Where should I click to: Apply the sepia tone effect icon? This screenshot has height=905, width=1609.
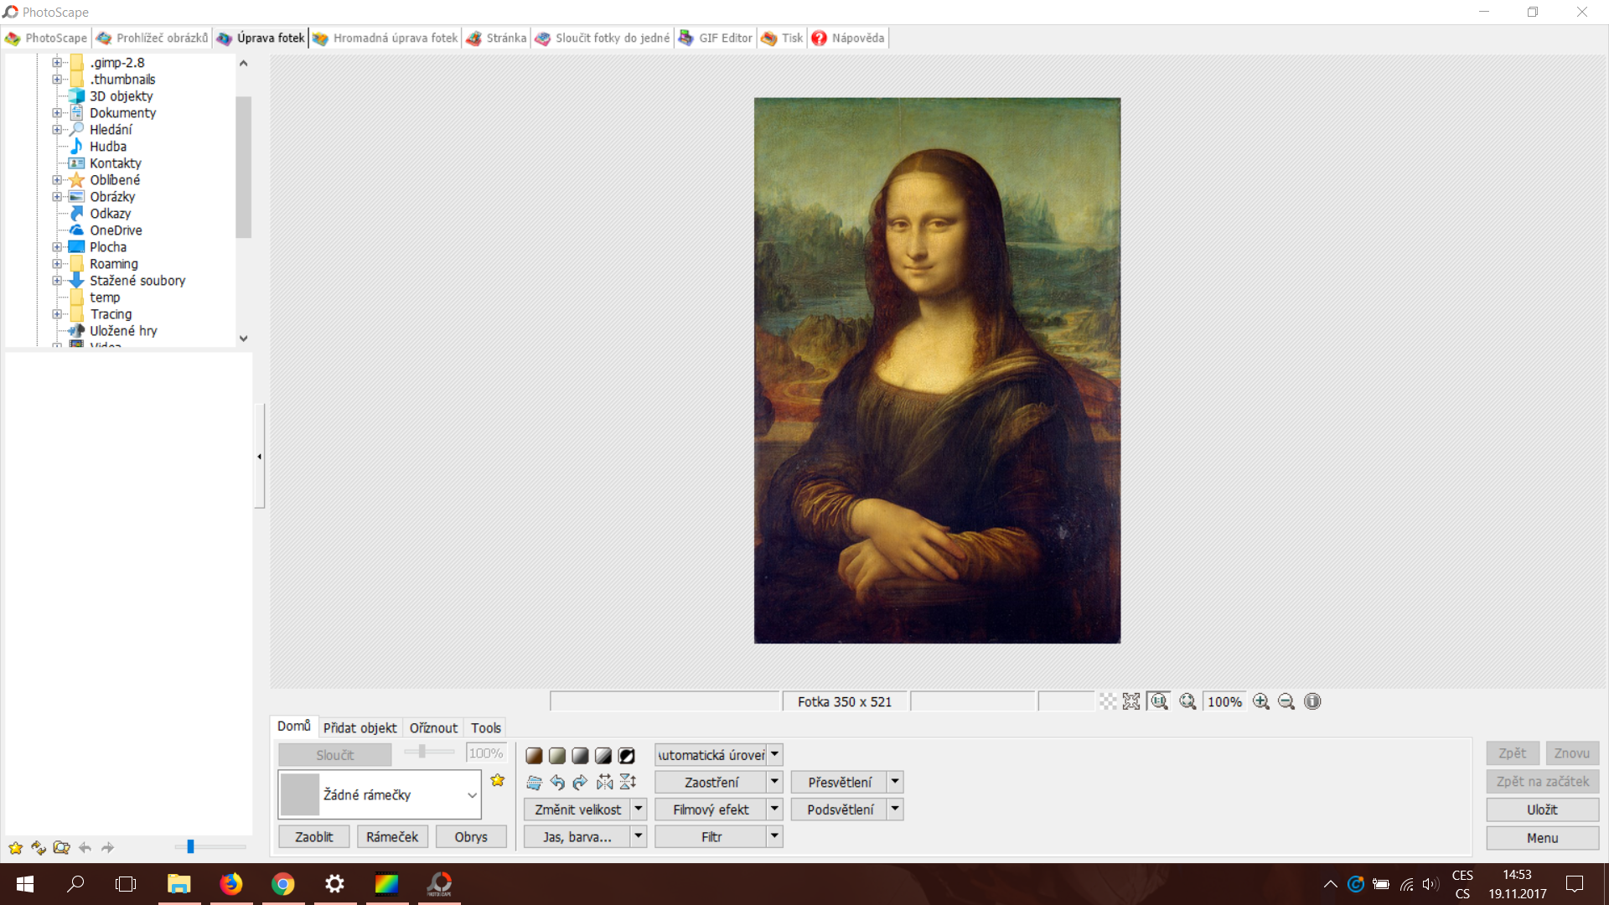[x=534, y=755]
